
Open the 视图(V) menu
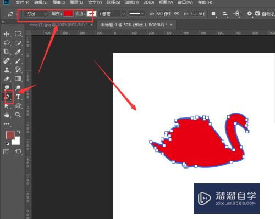click(166, 3)
